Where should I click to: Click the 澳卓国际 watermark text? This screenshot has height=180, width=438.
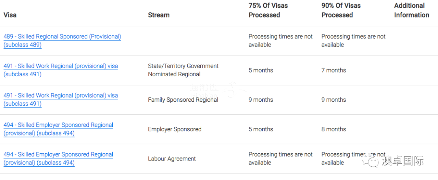coord(403,161)
